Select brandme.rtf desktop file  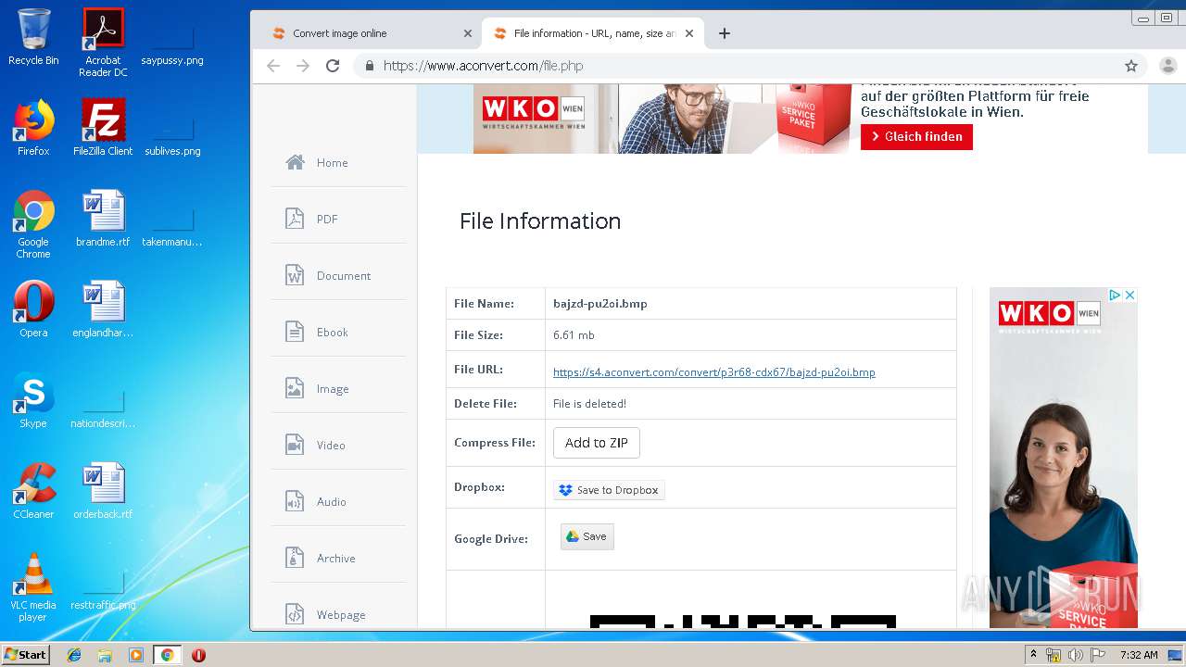coord(103,219)
